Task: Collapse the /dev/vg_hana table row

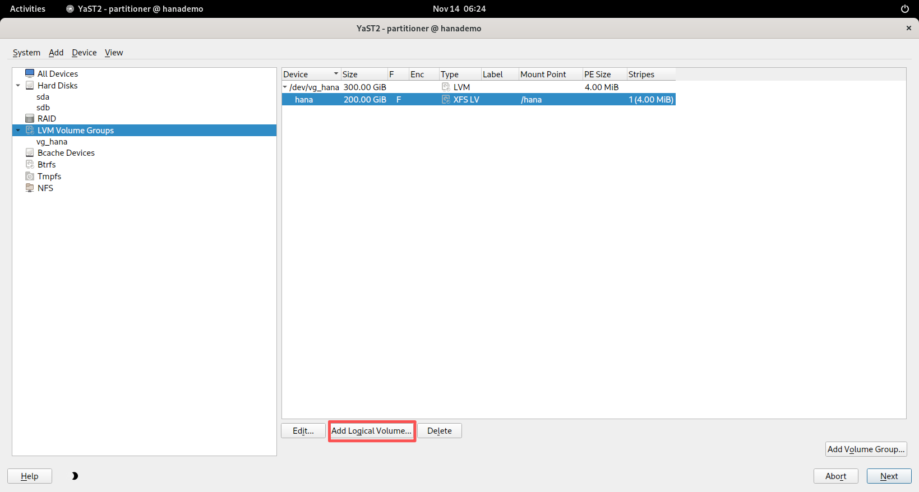Action: (285, 87)
